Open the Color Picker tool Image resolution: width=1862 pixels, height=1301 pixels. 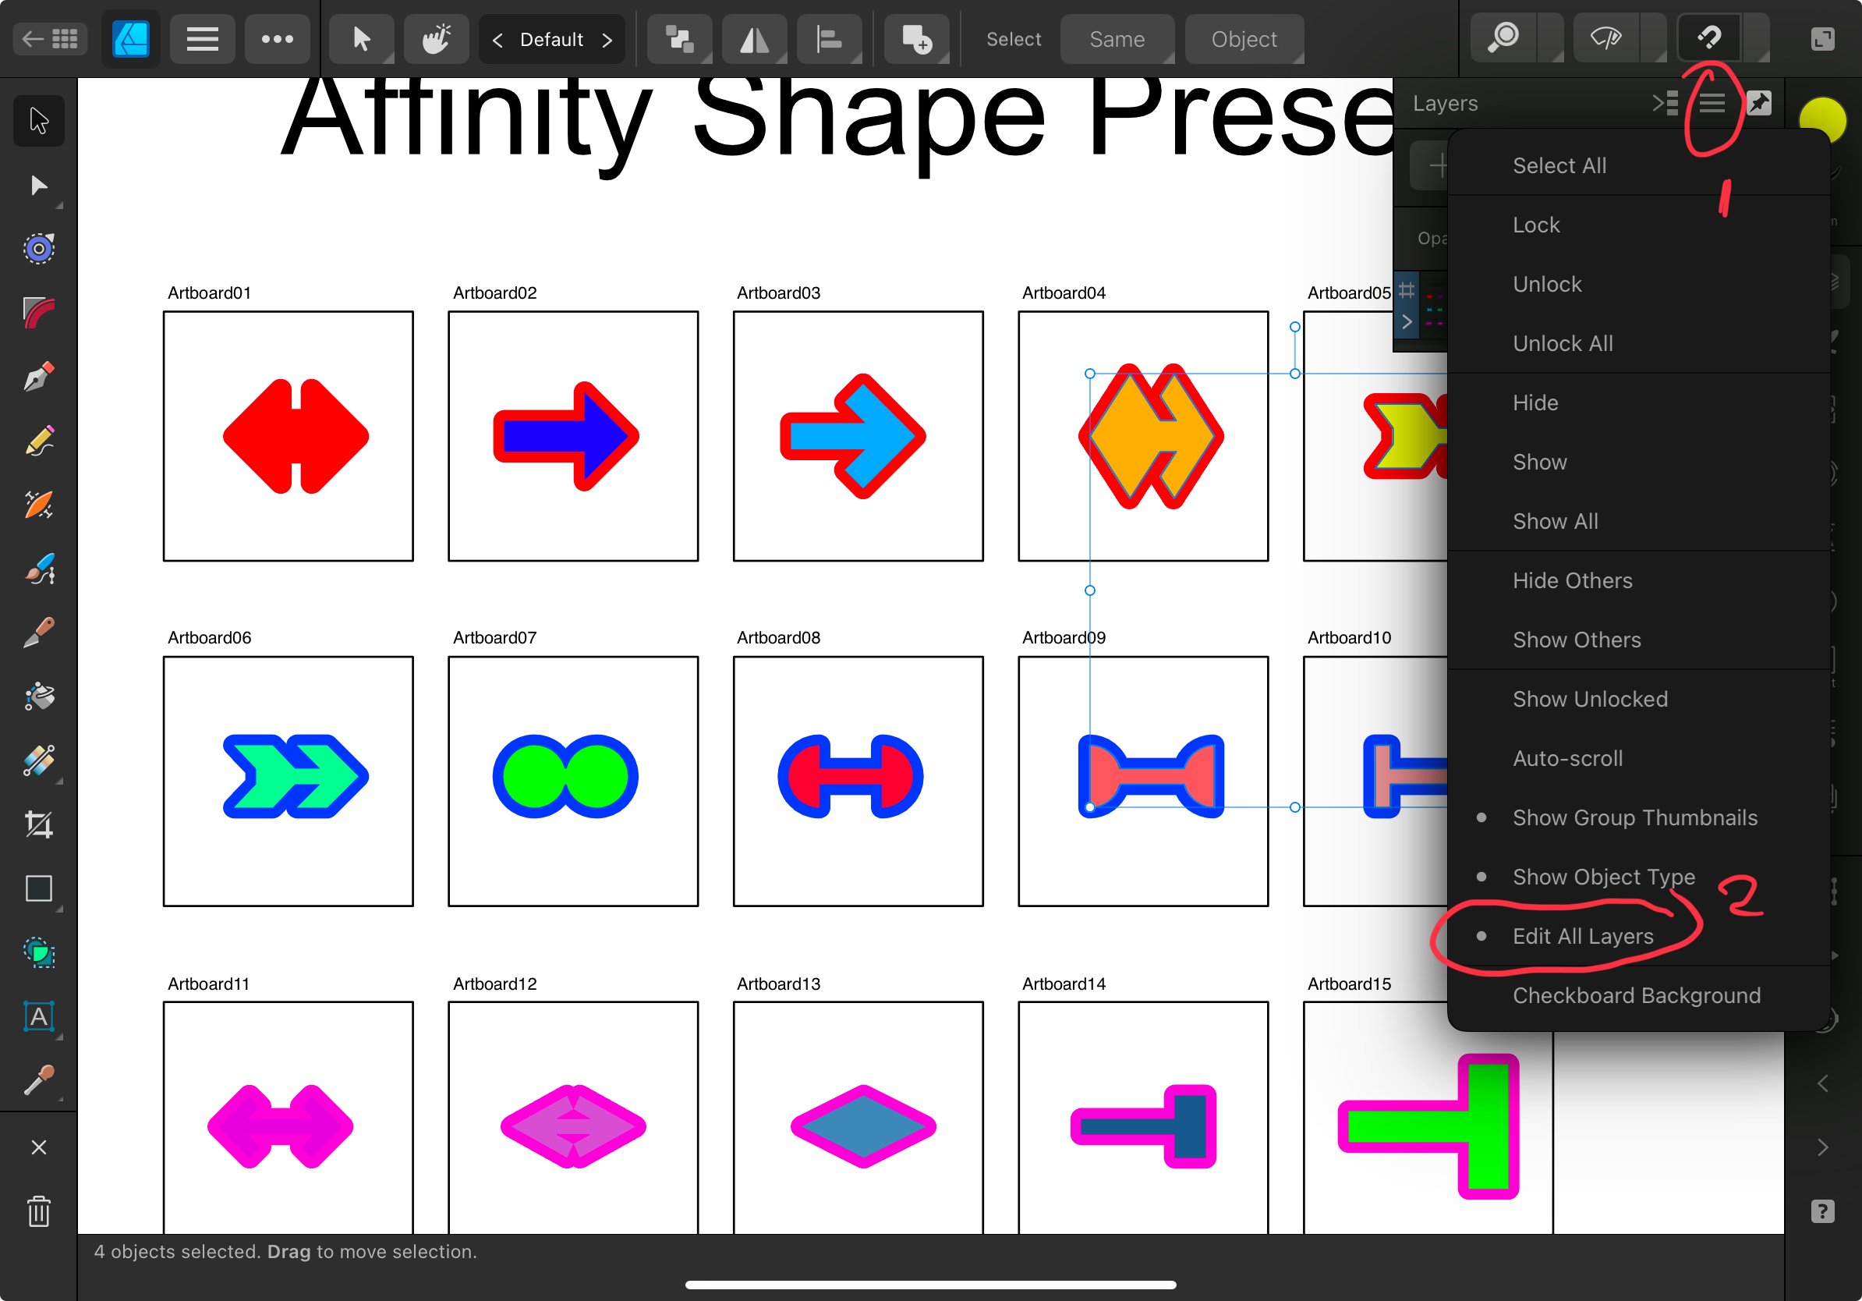pos(38,1079)
